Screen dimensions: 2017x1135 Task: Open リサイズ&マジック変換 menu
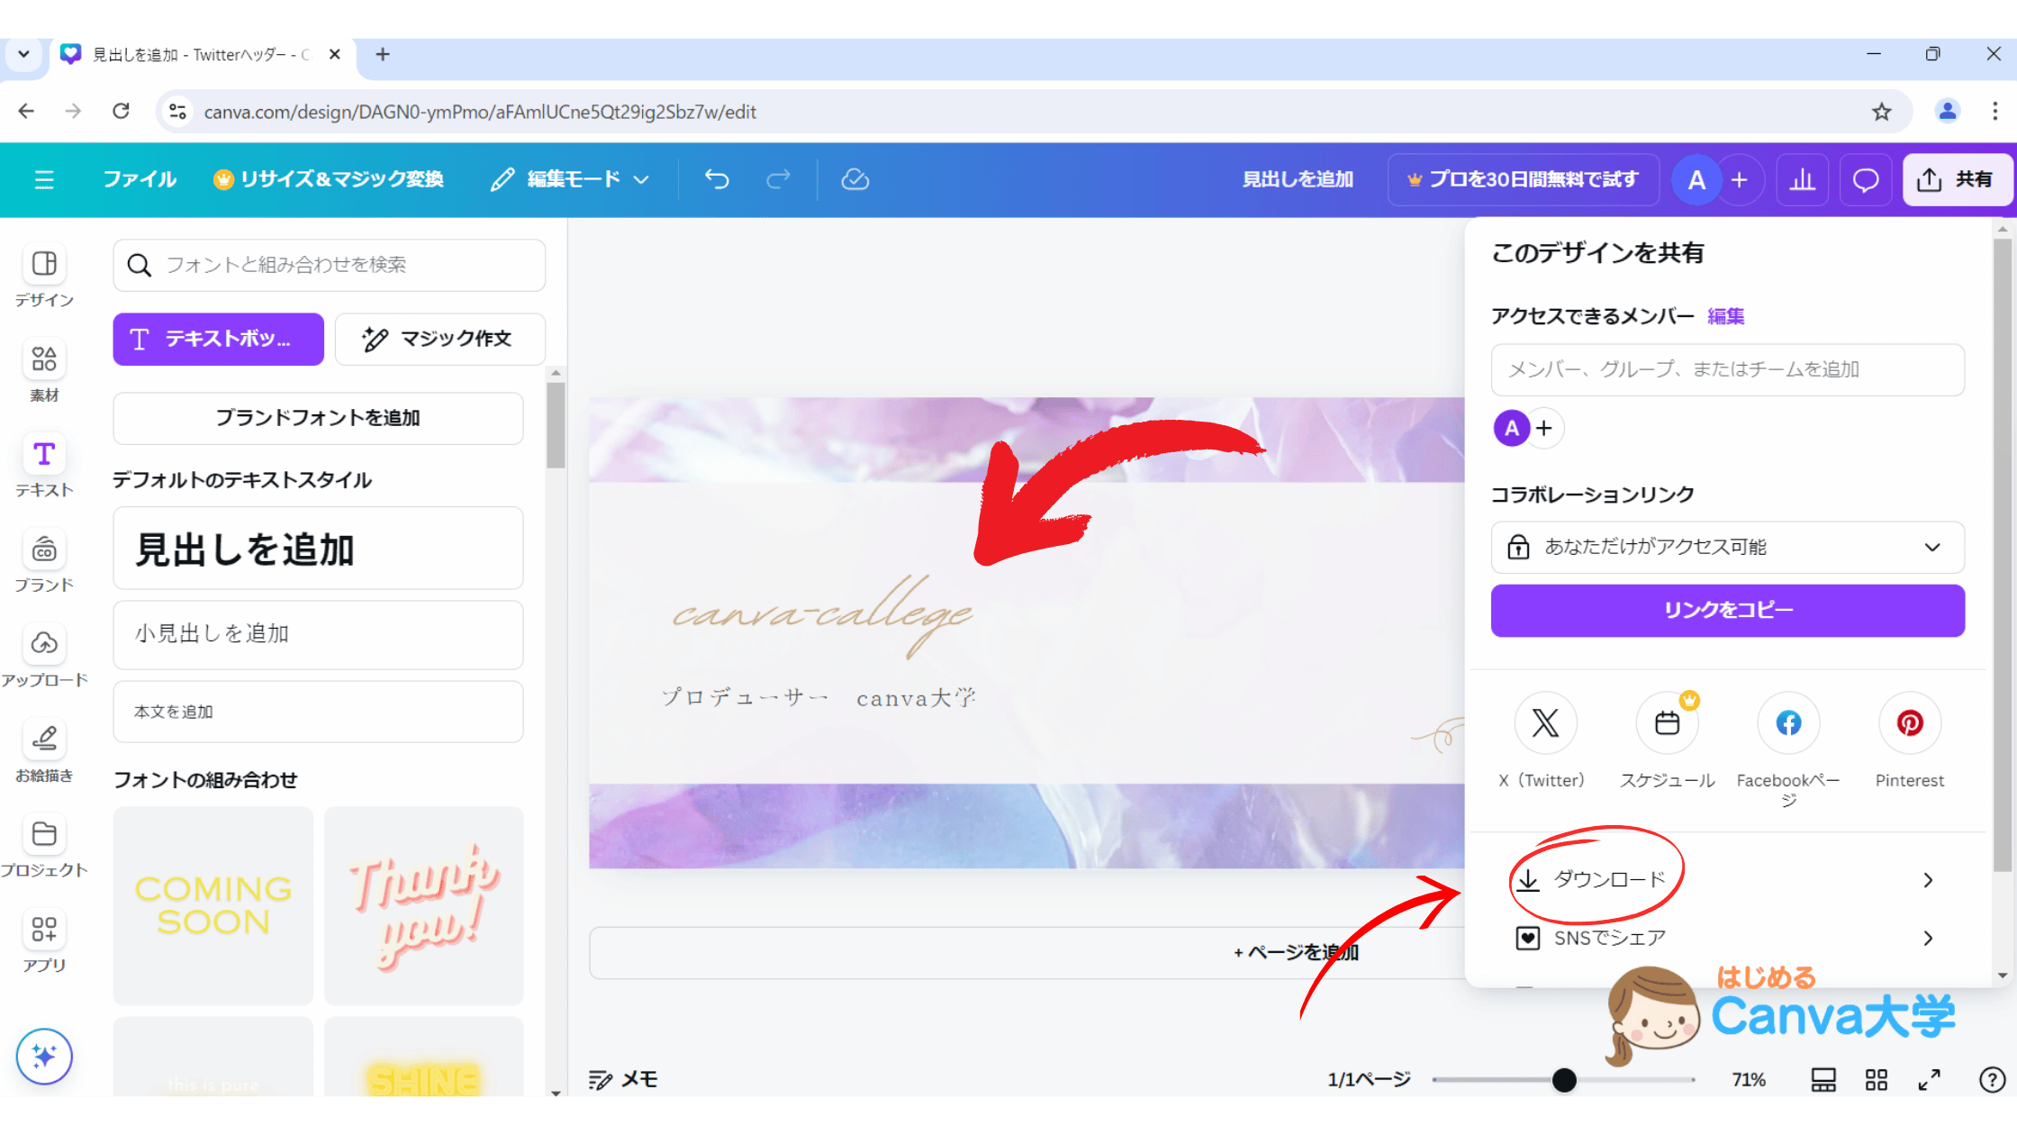329,179
